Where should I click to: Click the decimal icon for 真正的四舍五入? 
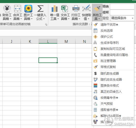click(95, 91)
